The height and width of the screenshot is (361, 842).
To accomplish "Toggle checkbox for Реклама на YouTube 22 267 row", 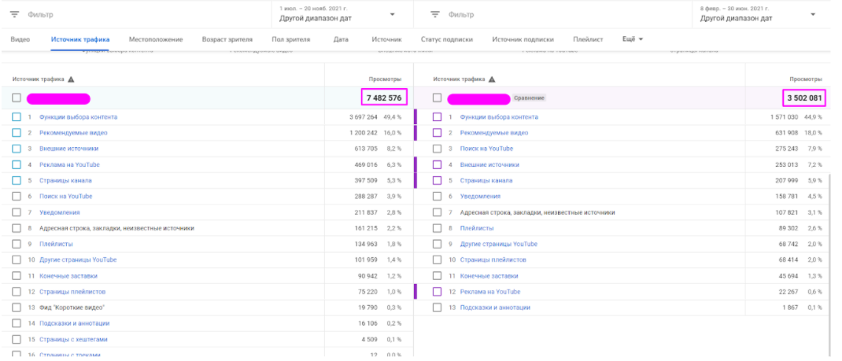I will tap(437, 292).
